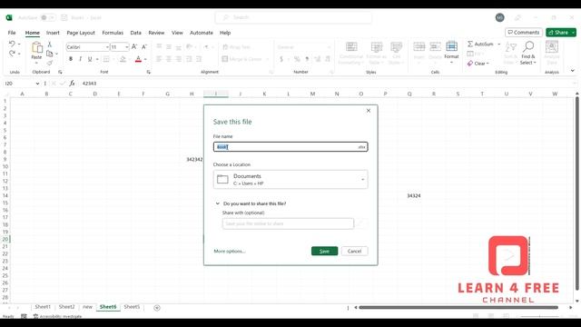This screenshot has height=327, width=581.
Task: Click the Insert Function fx icon
Action: 72,84
